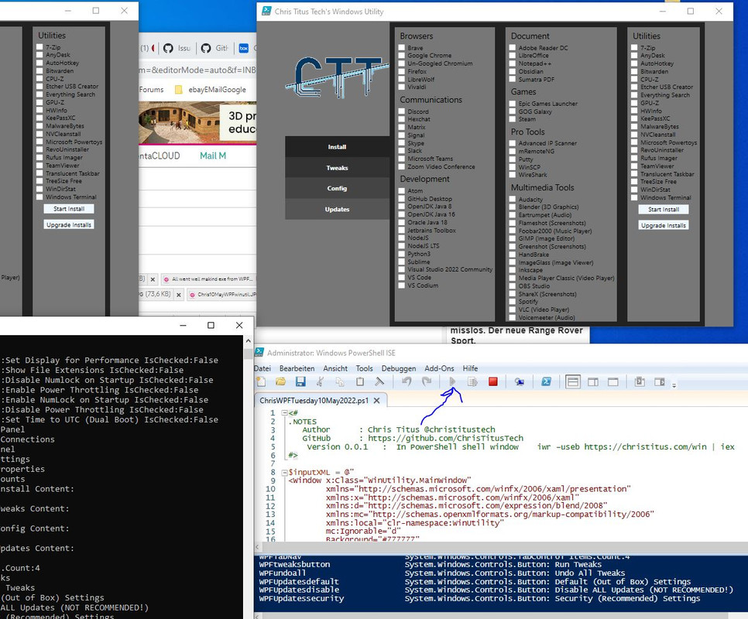This screenshot has width=748, height=619.
Task: Show command window icon in ISE toolbar
Action: point(640,381)
